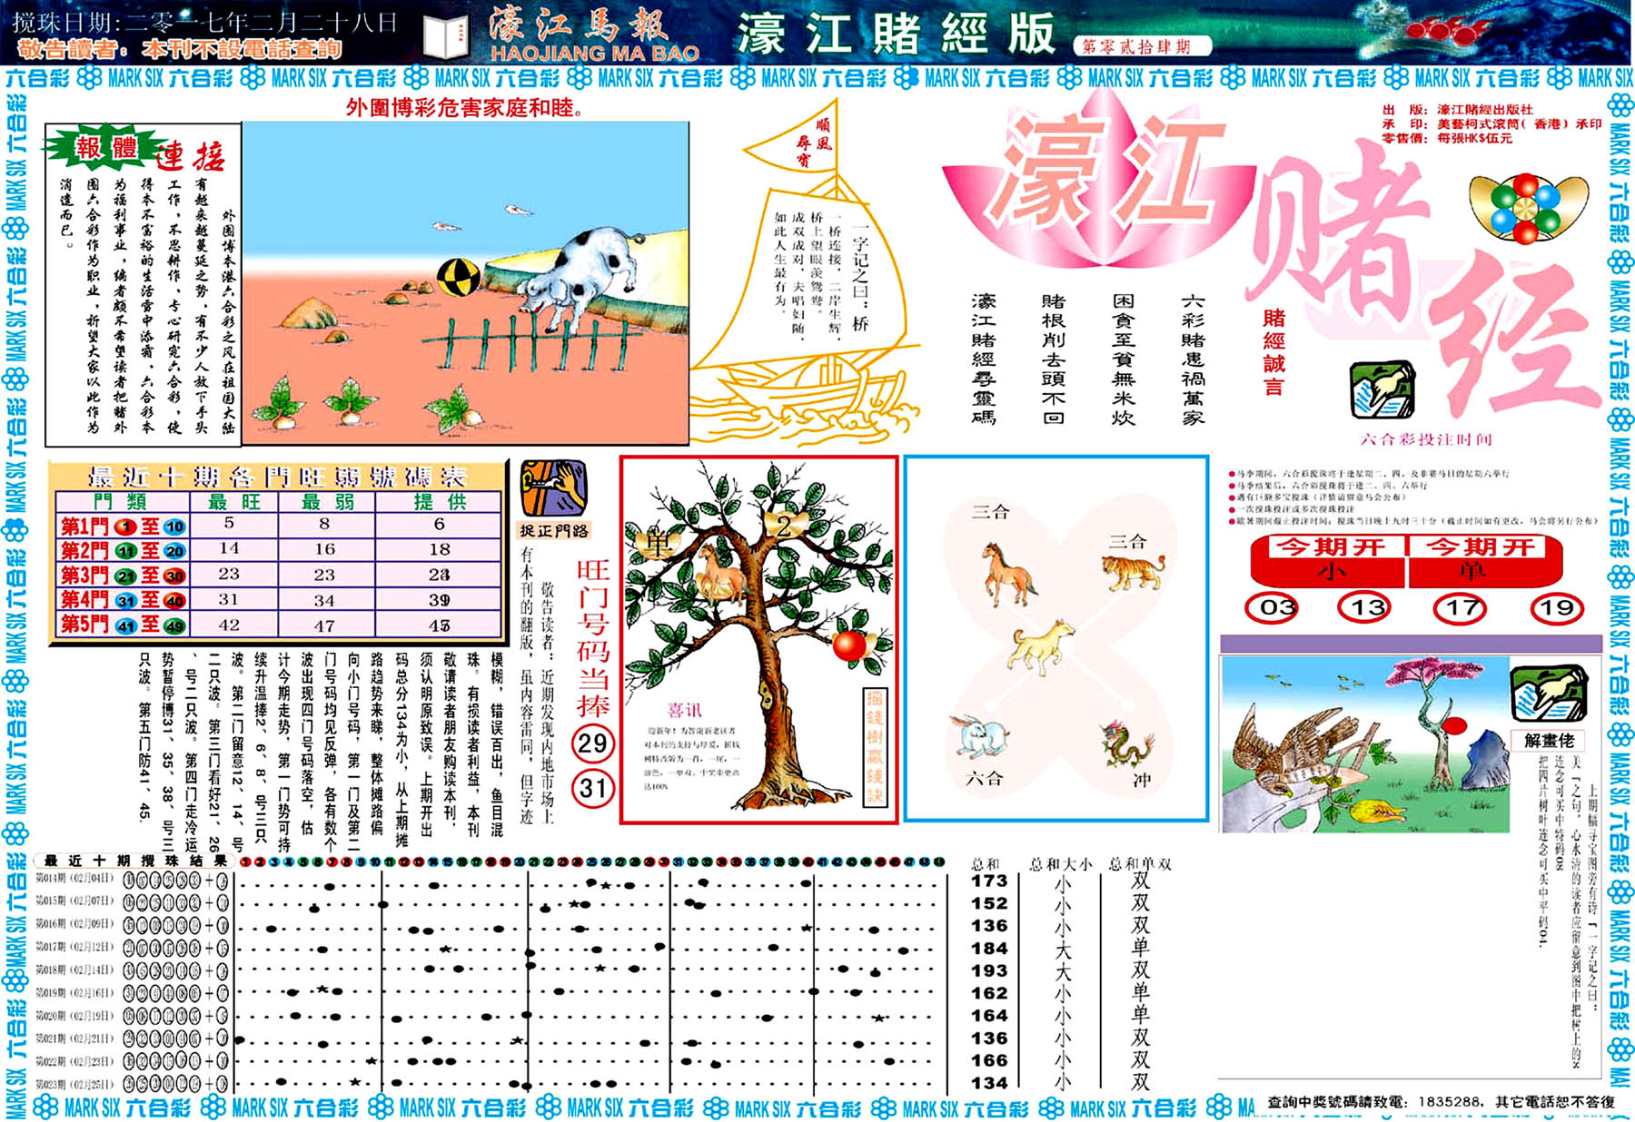Select the dragon icon labeled 冲

click(x=1127, y=744)
